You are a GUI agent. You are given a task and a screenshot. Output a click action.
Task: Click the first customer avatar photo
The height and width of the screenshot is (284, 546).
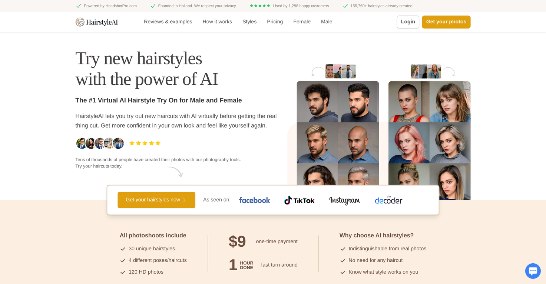[x=81, y=143]
